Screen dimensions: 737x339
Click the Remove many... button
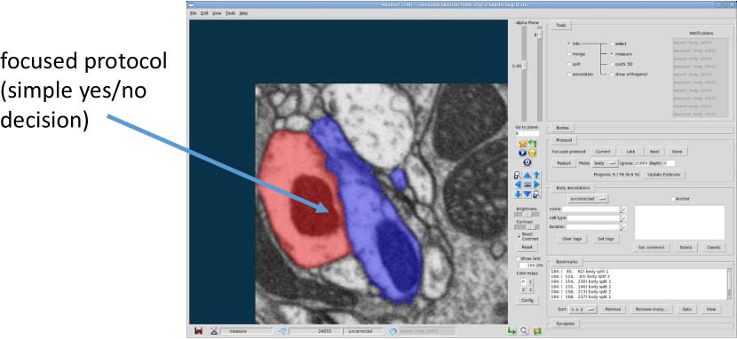[652, 310]
